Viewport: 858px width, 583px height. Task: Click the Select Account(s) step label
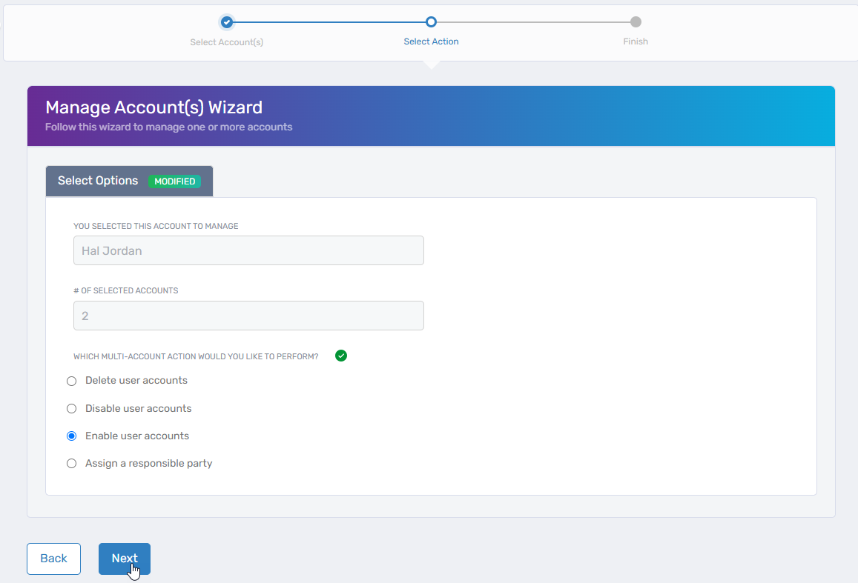(226, 41)
